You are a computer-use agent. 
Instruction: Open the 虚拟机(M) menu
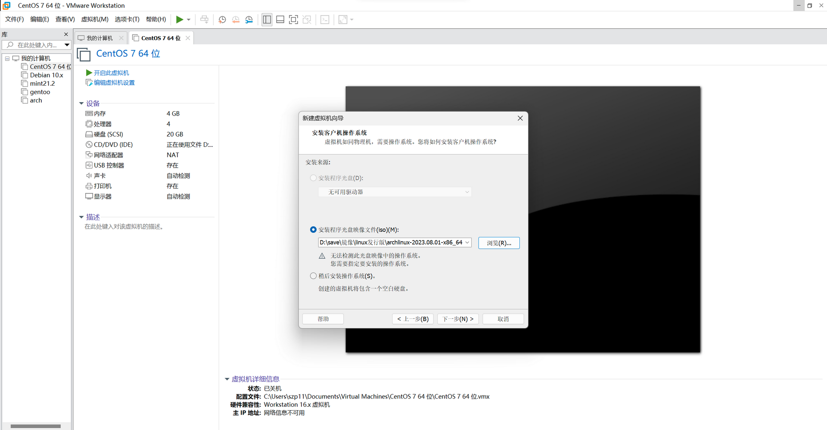coord(95,19)
